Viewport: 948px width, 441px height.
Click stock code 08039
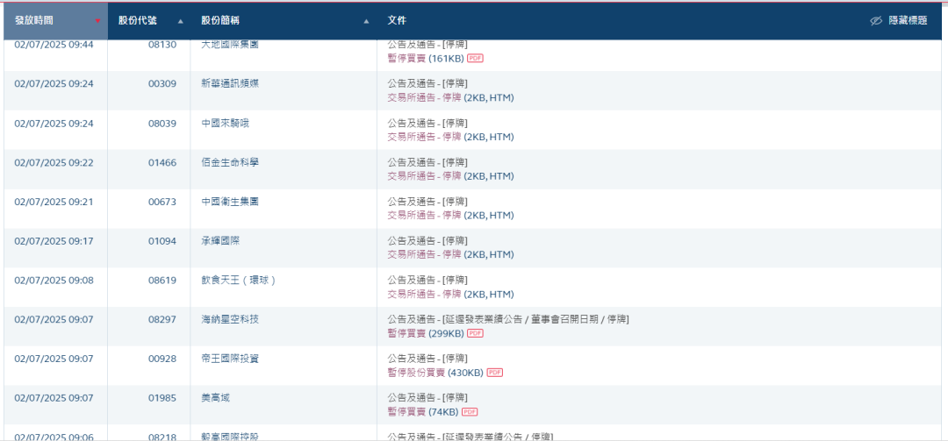point(162,123)
